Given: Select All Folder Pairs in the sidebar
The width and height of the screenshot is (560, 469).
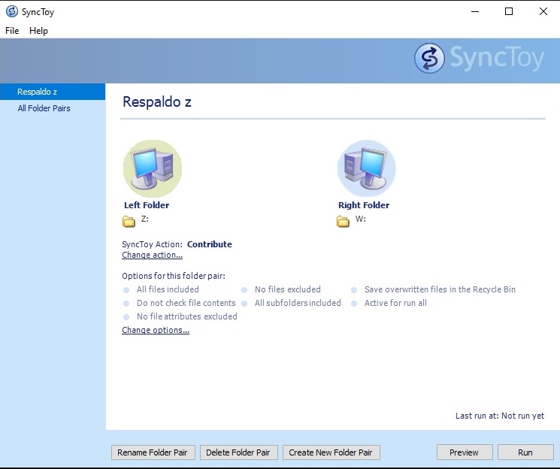Looking at the screenshot, I should (44, 108).
